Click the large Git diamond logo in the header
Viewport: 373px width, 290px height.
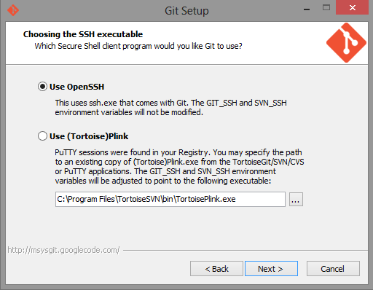[x=346, y=43]
